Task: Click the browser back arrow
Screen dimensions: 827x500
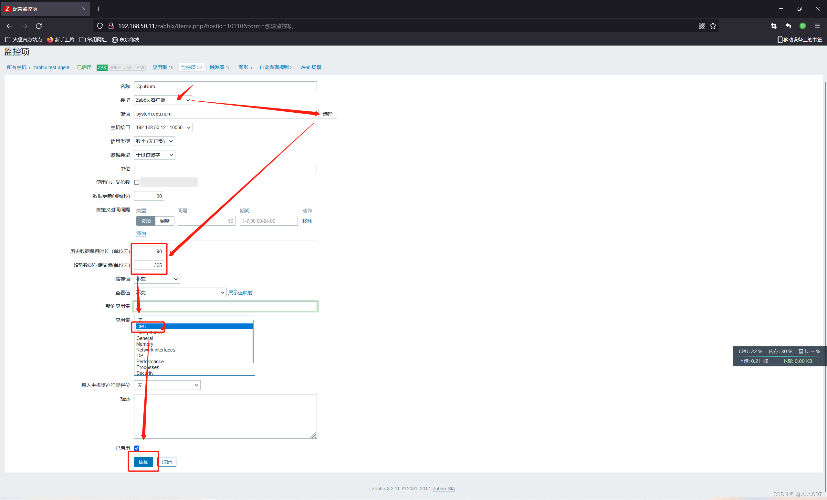Action: pyautogui.click(x=9, y=26)
